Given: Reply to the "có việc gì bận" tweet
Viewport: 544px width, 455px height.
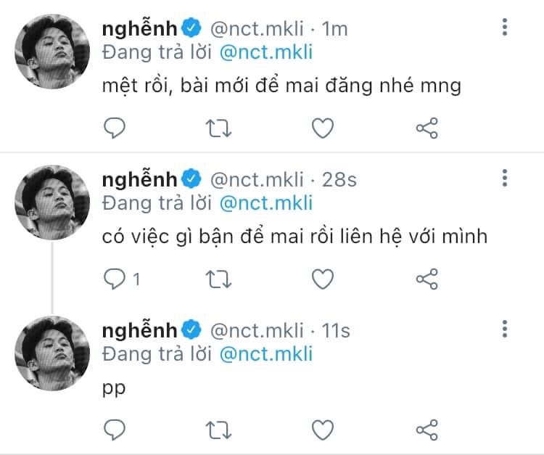Looking at the screenshot, I should [x=115, y=279].
